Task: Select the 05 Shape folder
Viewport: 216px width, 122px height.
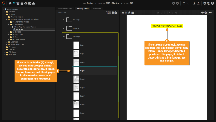Action: click(x=16, y=37)
